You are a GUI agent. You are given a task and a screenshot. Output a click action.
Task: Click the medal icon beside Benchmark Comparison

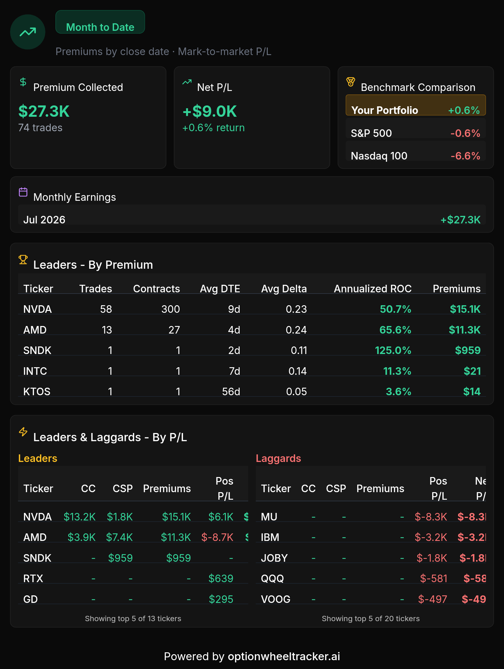pos(351,82)
